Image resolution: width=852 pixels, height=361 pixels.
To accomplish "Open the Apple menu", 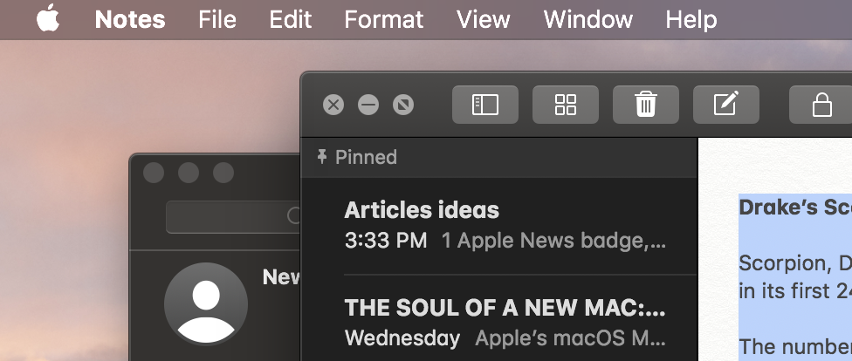I will (x=48, y=19).
